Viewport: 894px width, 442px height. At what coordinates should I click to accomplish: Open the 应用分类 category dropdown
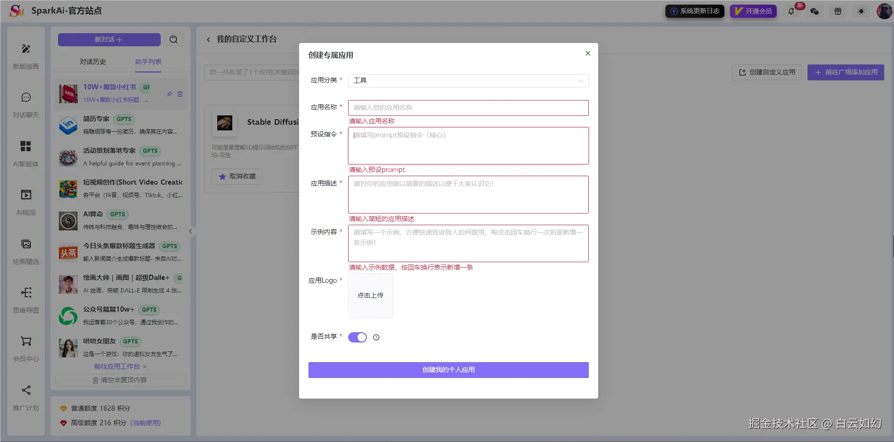pyautogui.click(x=467, y=80)
